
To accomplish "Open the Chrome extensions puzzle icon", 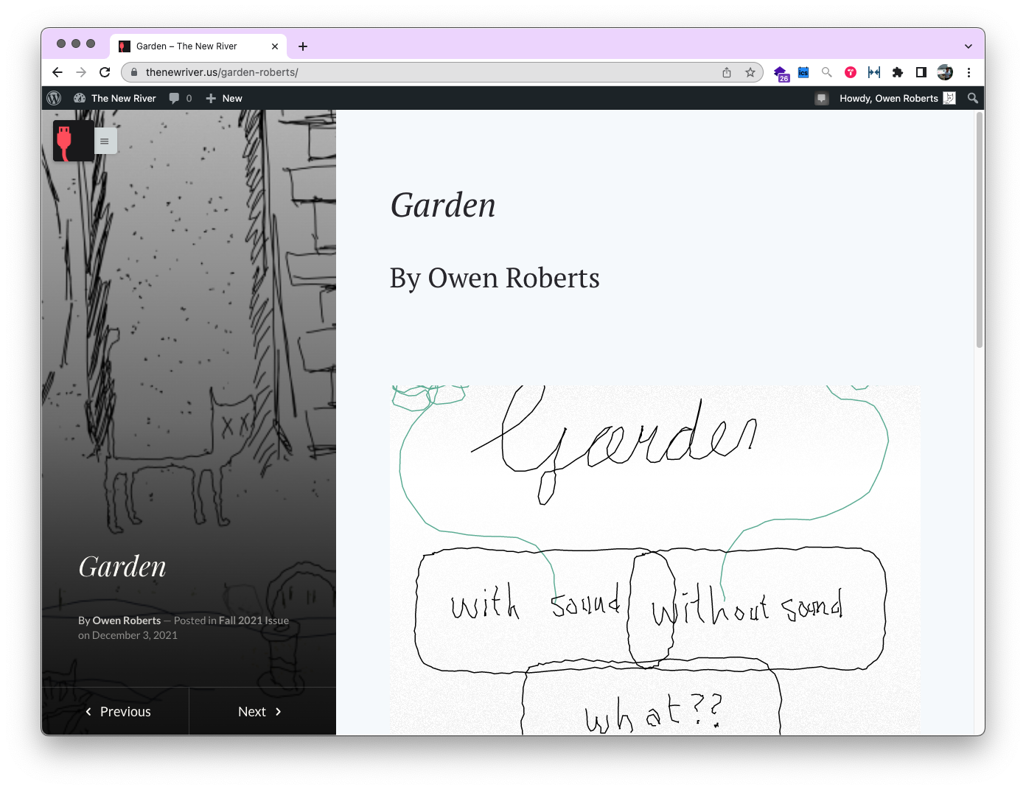I will click(x=897, y=72).
